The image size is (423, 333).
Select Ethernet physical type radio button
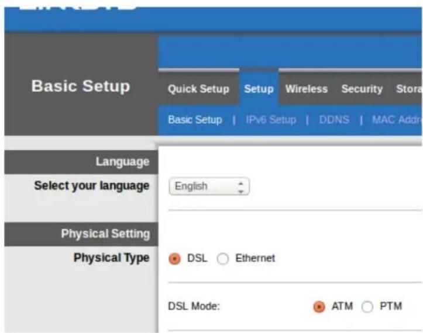point(223,259)
